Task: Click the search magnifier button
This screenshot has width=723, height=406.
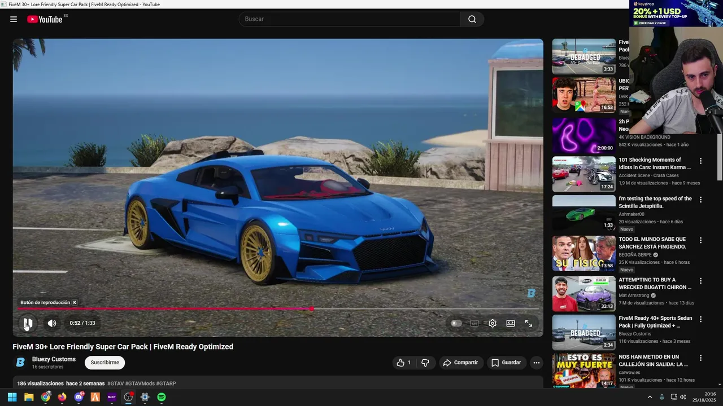Action: click(472, 19)
